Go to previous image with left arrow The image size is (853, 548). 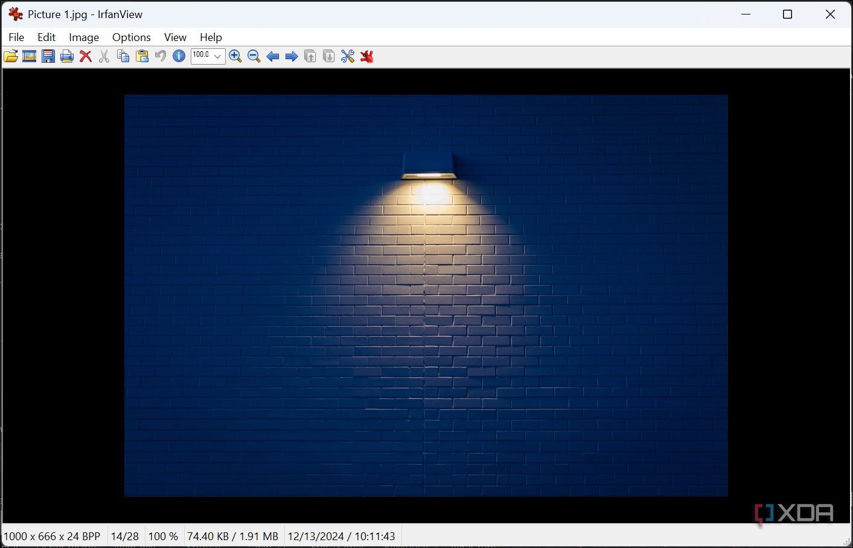(273, 57)
